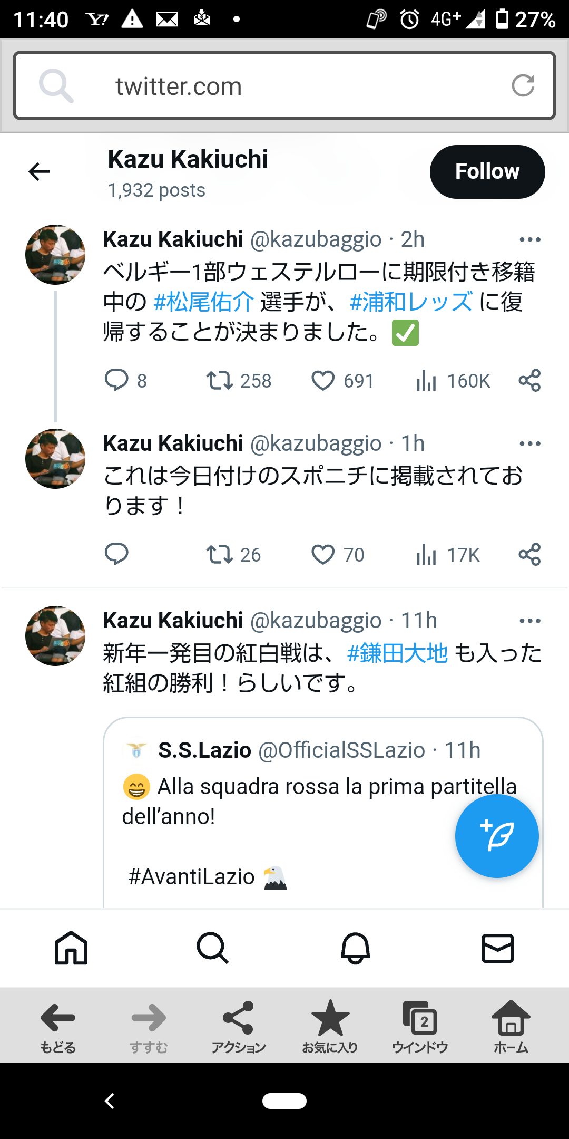Open the three-dot menu on the 1h post
Screen dimensions: 569x1139
[x=529, y=444]
